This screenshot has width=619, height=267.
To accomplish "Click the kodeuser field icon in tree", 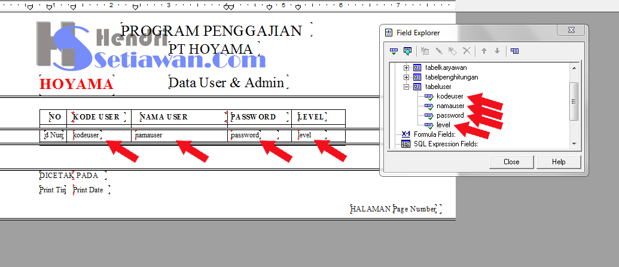I will tap(429, 97).
